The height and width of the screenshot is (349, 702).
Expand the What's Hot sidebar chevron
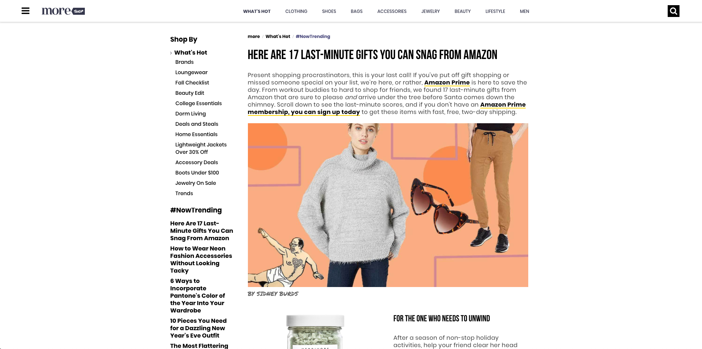[x=171, y=53]
